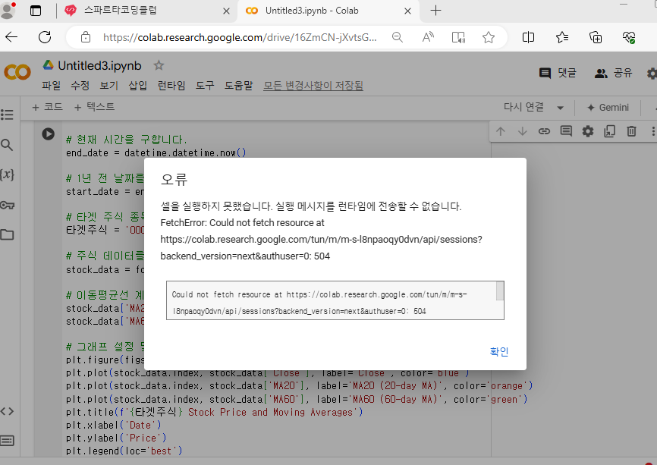657x465 pixels.
Task: Open the variables {x} panel
Action: click(x=7, y=174)
